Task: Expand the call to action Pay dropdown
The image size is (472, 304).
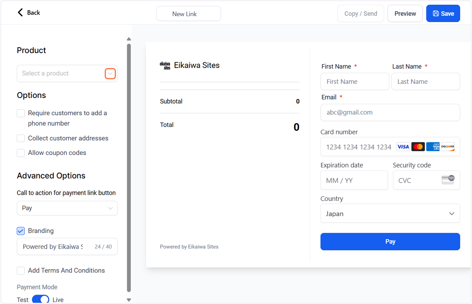Action: coord(67,208)
